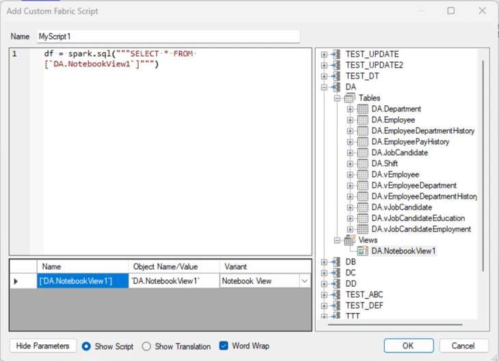Click the Name field containing MyScript1
The image size is (499, 362).
click(x=168, y=37)
